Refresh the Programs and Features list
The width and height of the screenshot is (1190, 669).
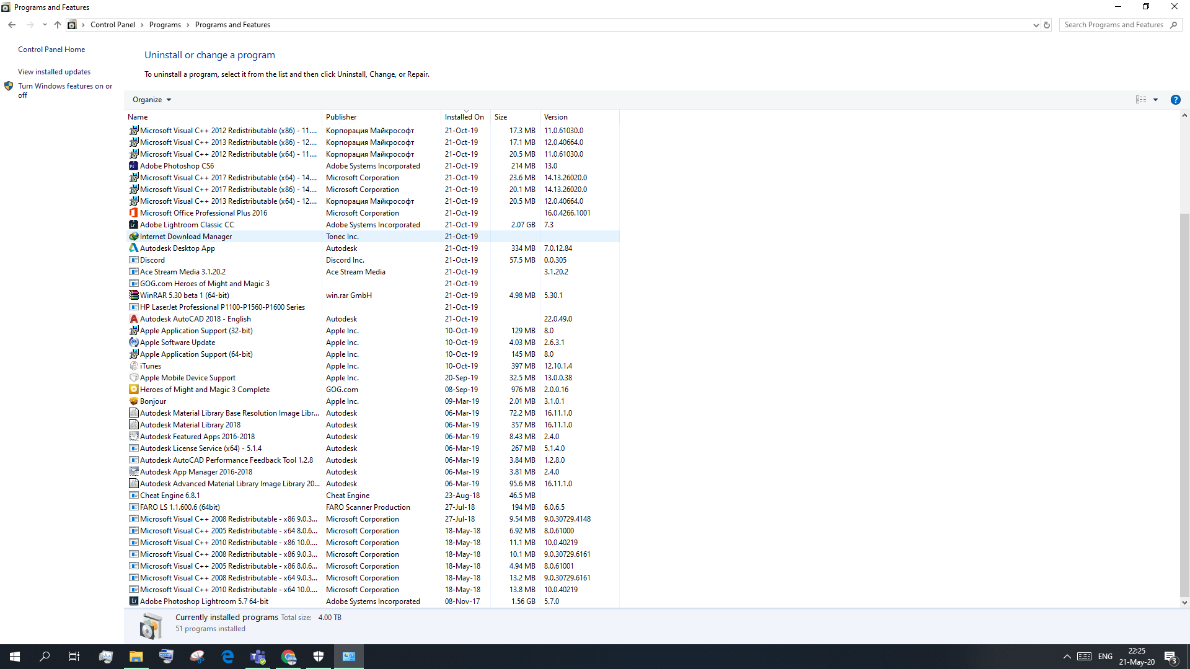1047,25
